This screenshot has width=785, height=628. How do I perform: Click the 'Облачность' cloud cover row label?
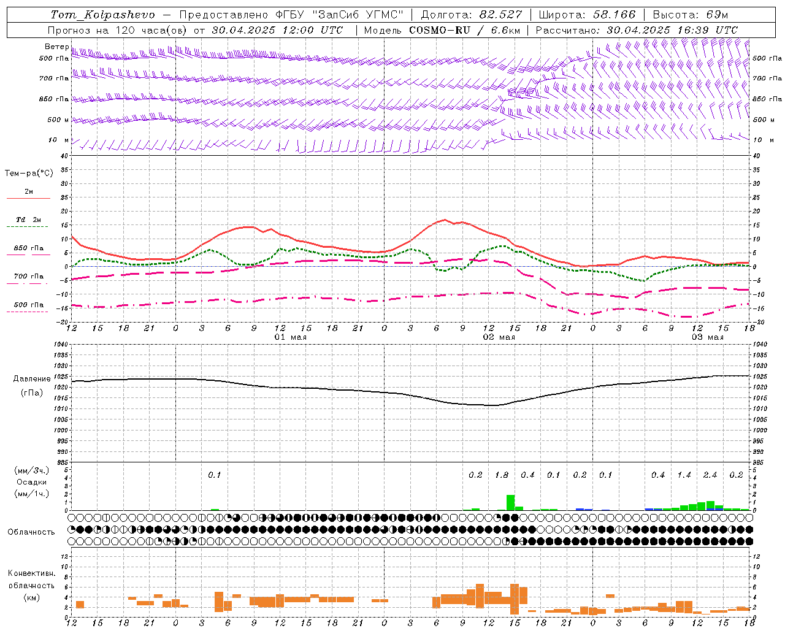(x=31, y=532)
